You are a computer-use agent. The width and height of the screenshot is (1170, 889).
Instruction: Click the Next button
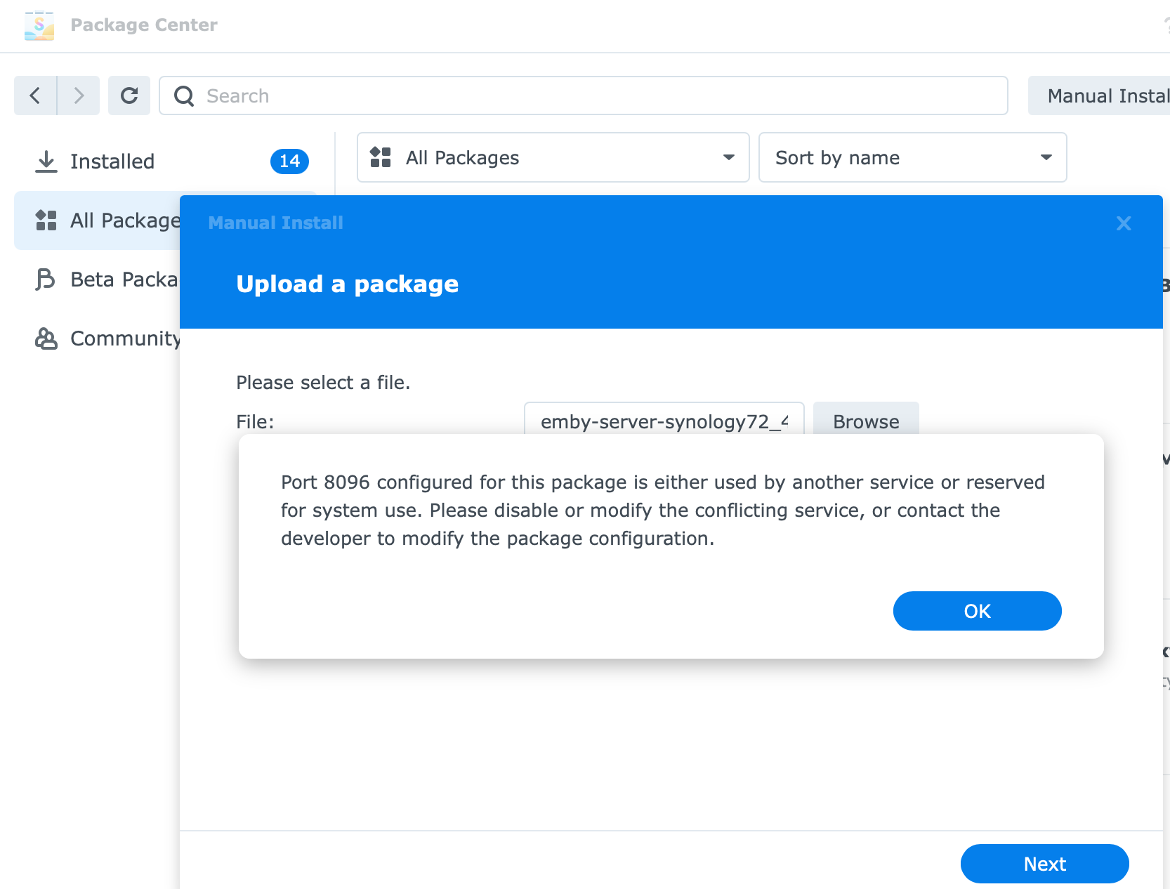tap(1044, 864)
